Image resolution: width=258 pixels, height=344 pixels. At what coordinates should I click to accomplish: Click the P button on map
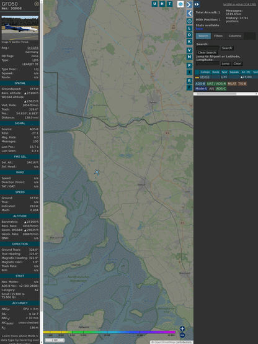click(x=189, y=65)
